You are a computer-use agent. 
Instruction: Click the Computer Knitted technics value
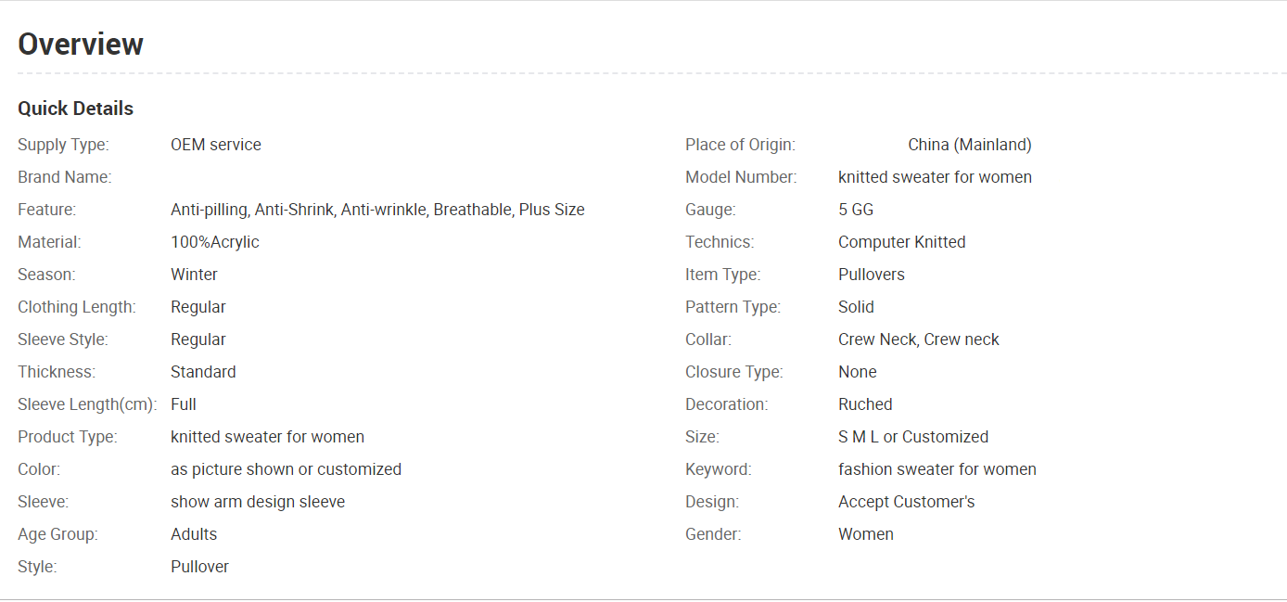coord(902,242)
